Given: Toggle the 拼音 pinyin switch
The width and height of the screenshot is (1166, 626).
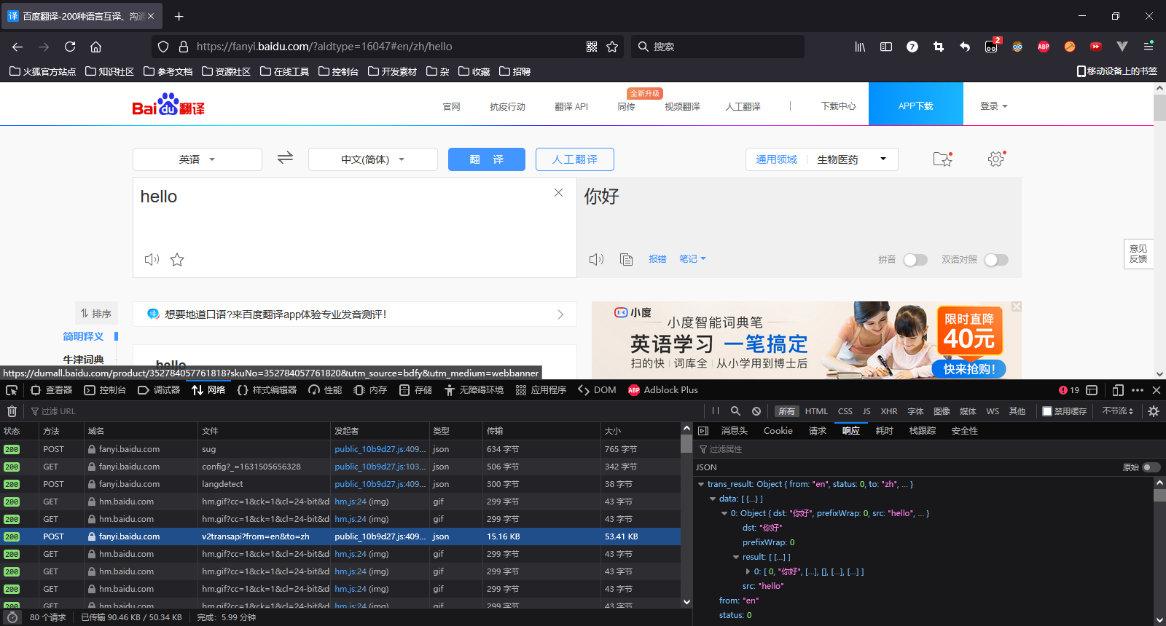Looking at the screenshot, I should [x=915, y=260].
